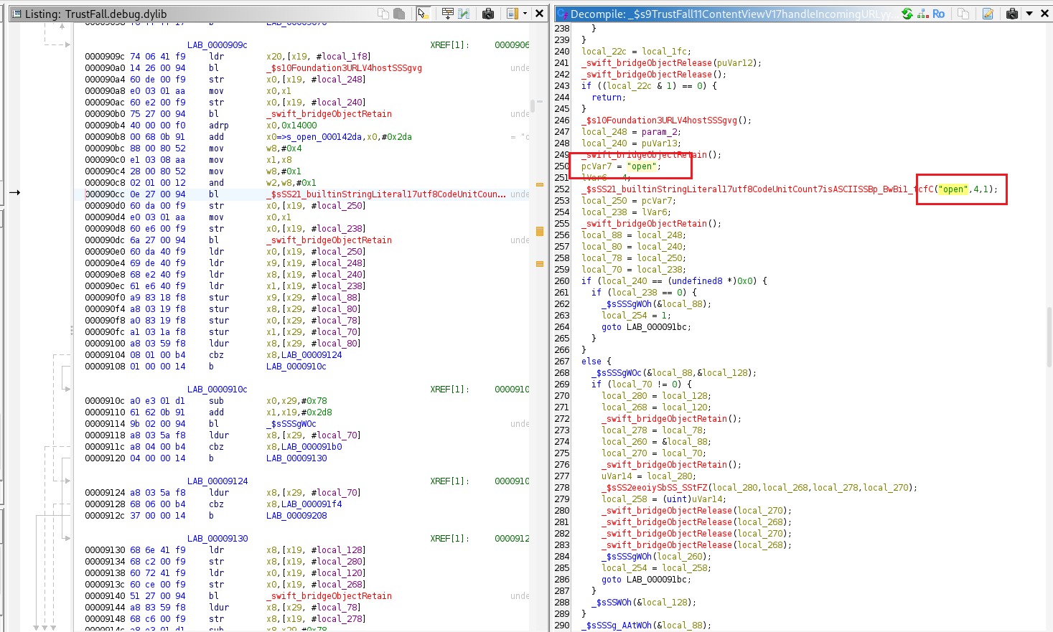The image size is (1053, 632).
Task: Click the Paste icon in the Listing toolbar
Action: point(399,14)
